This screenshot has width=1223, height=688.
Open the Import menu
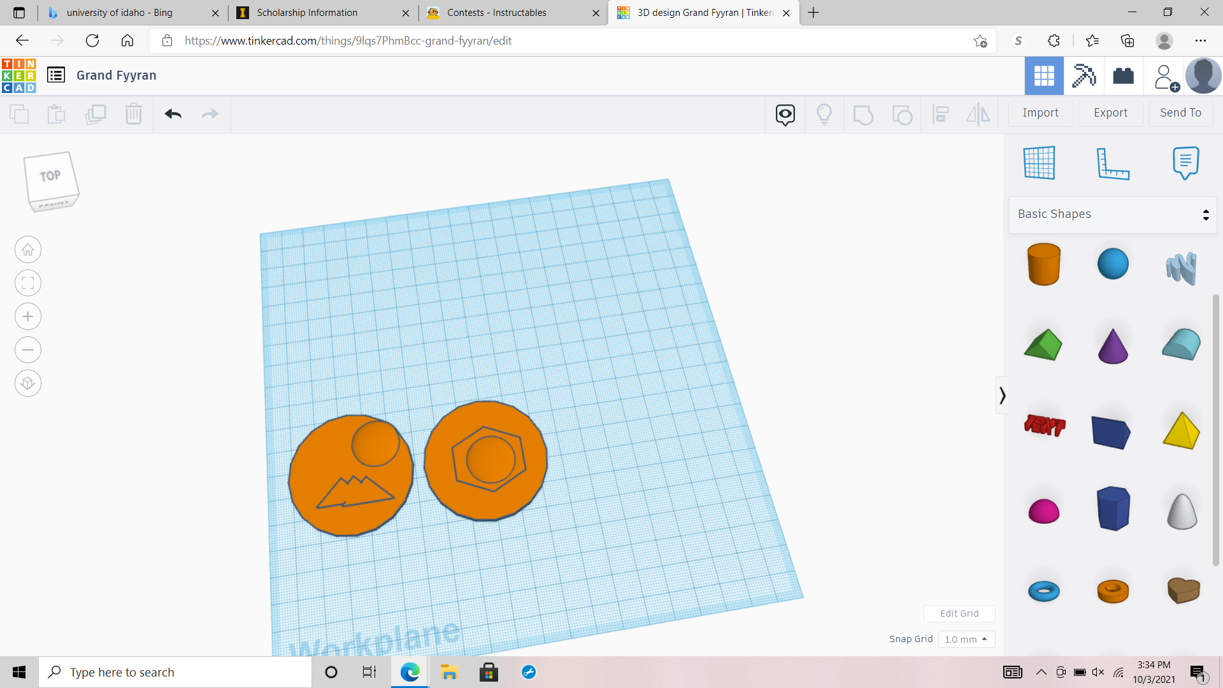pos(1041,113)
